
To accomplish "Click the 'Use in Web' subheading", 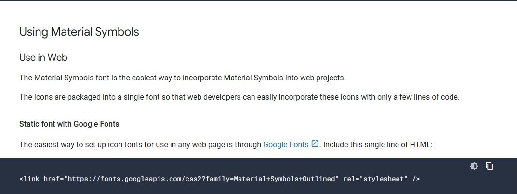I will pos(43,58).
